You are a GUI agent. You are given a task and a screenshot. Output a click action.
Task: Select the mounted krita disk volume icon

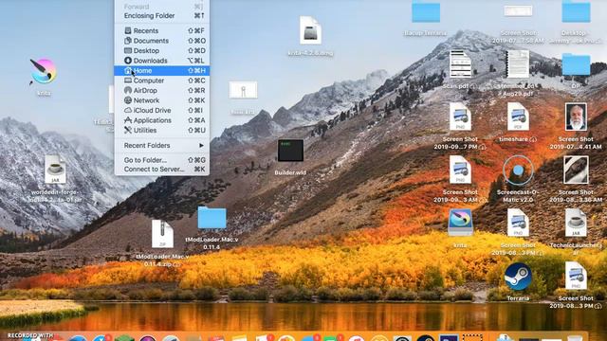(460, 223)
